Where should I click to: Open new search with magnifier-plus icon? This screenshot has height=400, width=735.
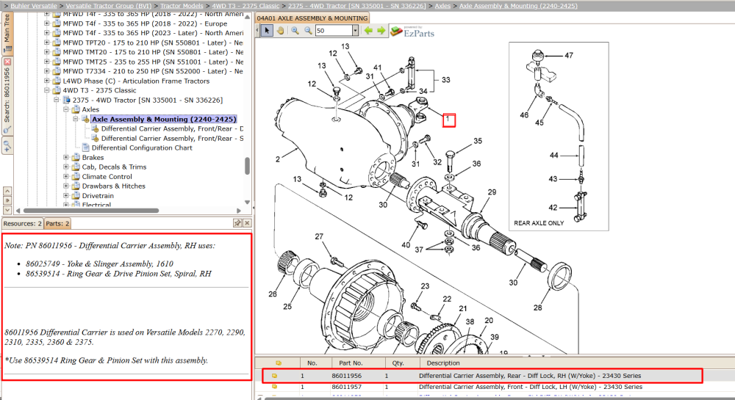pos(7,147)
